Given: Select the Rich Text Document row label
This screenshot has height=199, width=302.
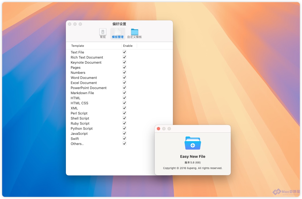Looking at the screenshot, I should 87,57.
